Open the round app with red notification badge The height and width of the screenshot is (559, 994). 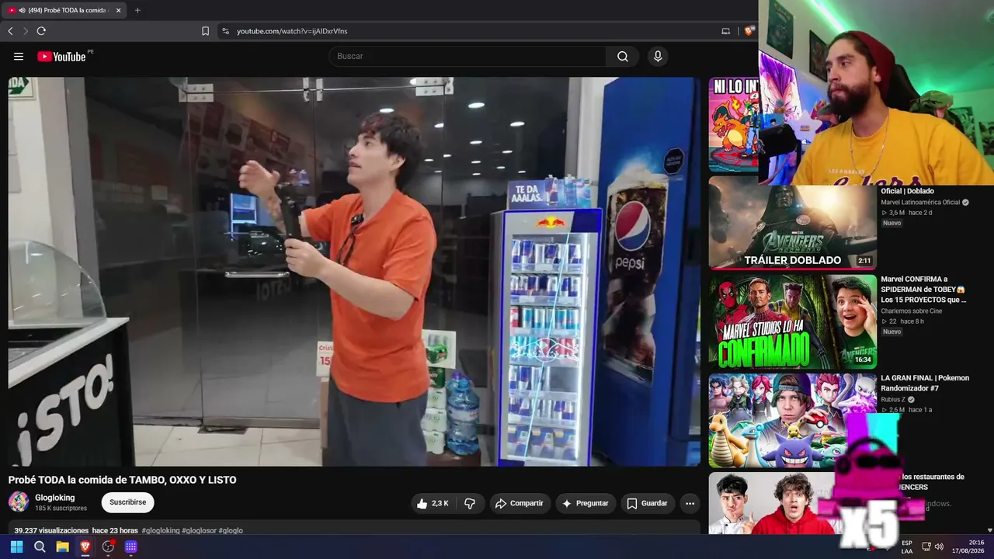pos(108,547)
